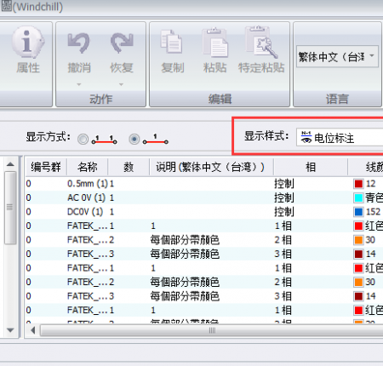Image resolution: width=383 pixels, height=366 pixels.
Task: Click the 特定粘贴 paste special icon
Action: point(261,43)
